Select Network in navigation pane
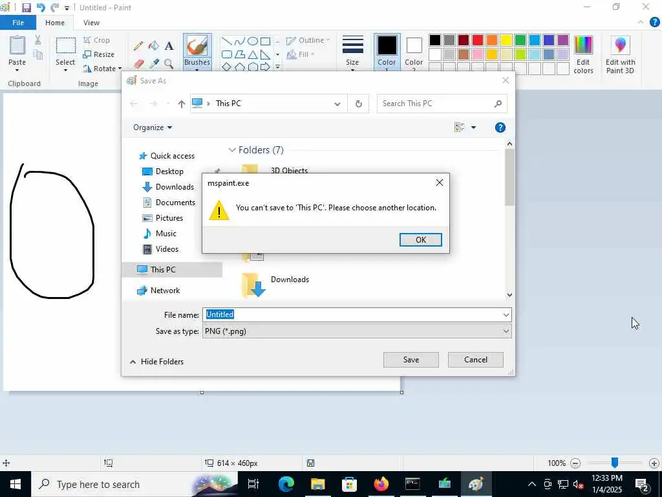Image resolution: width=662 pixels, height=497 pixels. click(x=159, y=291)
